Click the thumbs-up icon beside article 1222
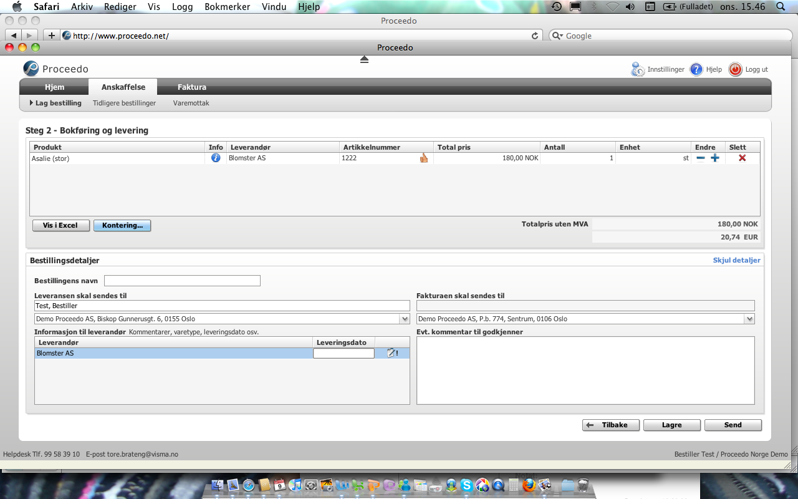This screenshot has height=499, width=798. coord(424,158)
